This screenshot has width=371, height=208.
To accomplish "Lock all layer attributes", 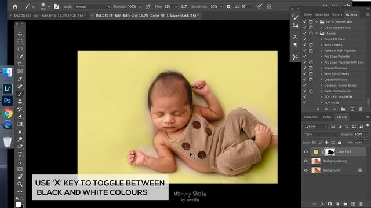I will click(x=340, y=143).
